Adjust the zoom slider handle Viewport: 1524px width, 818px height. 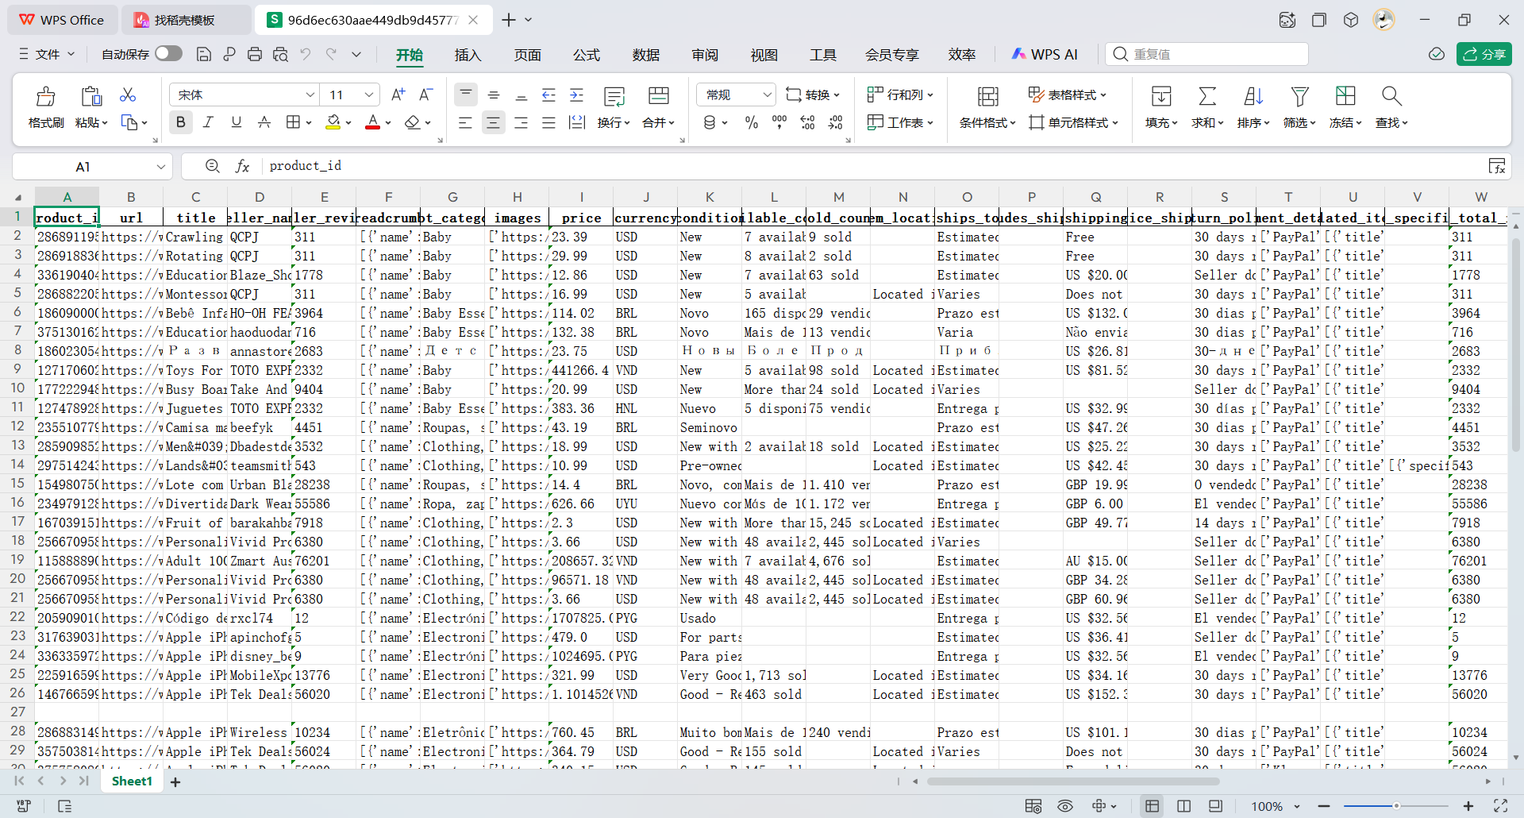point(1396,806)
